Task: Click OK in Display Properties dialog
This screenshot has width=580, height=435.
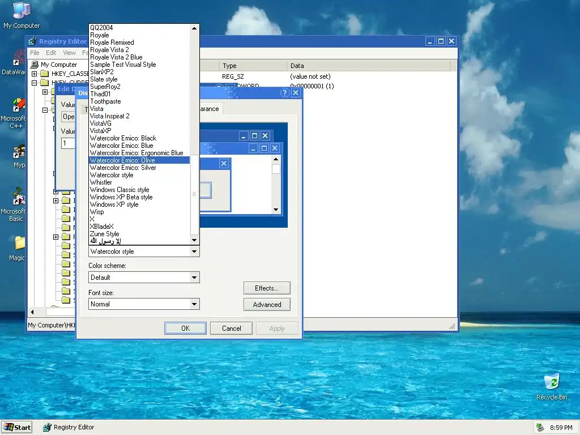Action: point(185,328)
